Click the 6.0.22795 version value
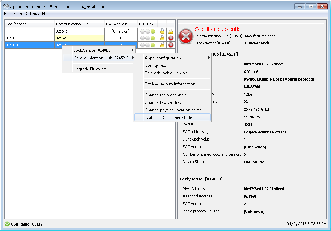 [252, 87]
